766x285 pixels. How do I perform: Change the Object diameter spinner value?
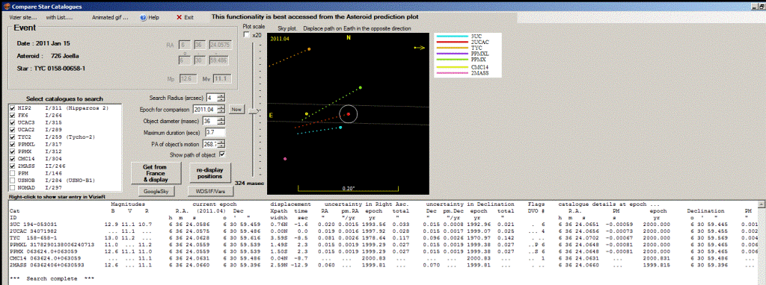click(x=221, y=121)
